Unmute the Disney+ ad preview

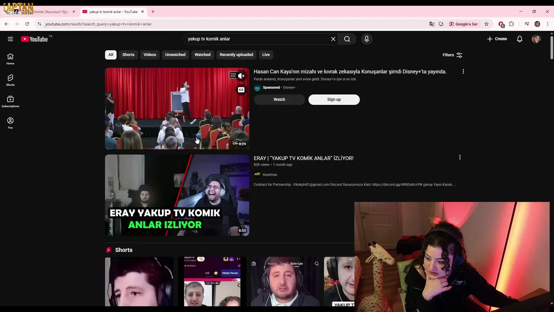(x=242, y=76)
